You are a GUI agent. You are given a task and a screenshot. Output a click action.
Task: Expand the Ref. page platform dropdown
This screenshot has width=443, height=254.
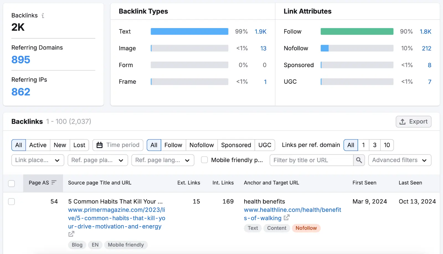point(97,160)
